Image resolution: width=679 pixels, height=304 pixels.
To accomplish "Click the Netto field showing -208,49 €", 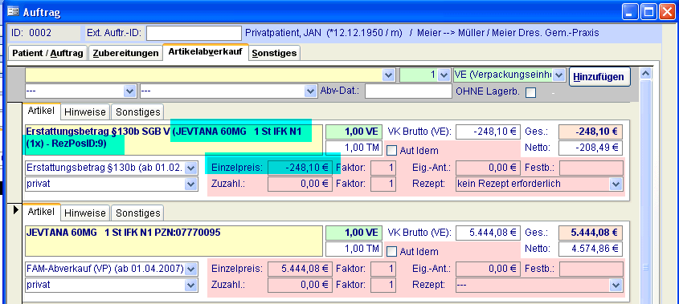I will (x=591, y=148).
